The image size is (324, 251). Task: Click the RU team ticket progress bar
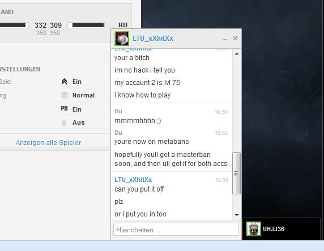pos(86,25)
